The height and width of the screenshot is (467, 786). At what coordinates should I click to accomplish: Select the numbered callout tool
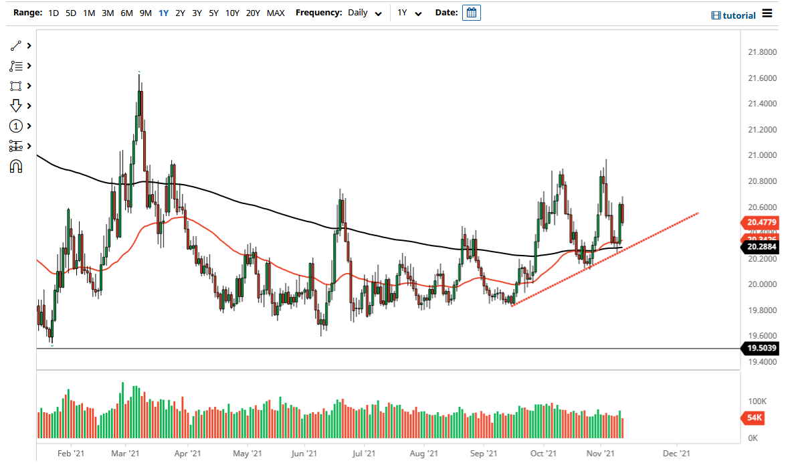[x=17, y=126]
